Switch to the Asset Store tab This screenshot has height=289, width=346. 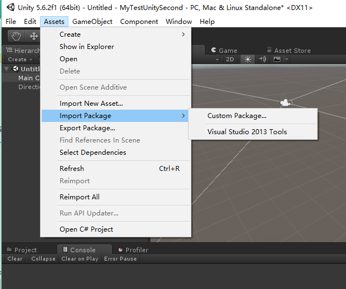(289, 51)
